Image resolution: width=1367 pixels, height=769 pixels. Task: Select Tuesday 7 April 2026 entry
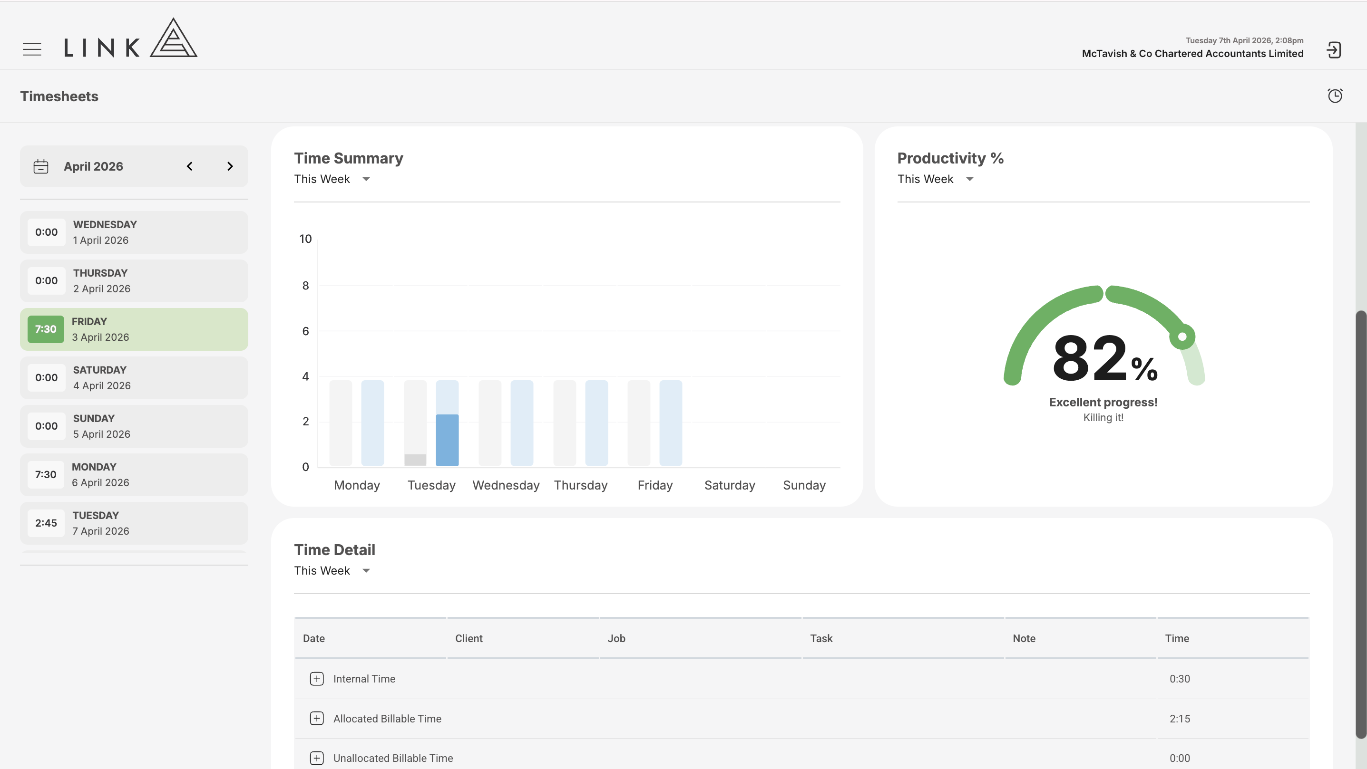point(134,523)
